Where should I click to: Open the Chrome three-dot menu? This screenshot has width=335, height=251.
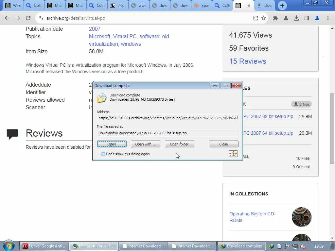click(328, 18)
